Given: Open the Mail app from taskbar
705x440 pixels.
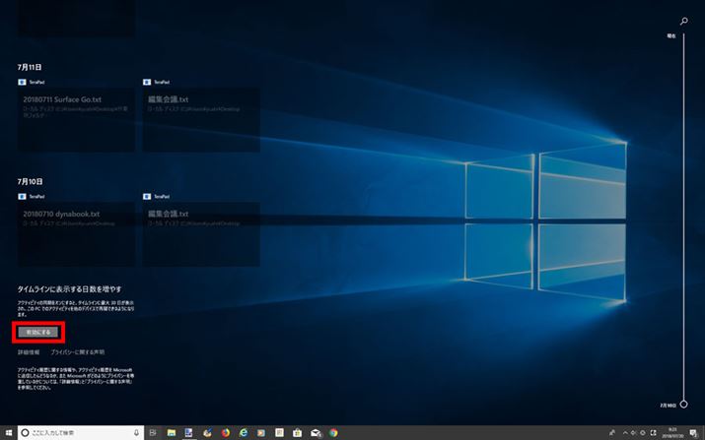Looking at the screenshot, I should (315, 432).
